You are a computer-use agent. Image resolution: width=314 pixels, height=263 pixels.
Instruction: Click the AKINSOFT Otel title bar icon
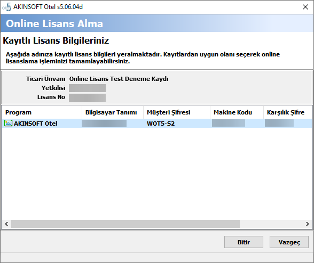point(7,7)
